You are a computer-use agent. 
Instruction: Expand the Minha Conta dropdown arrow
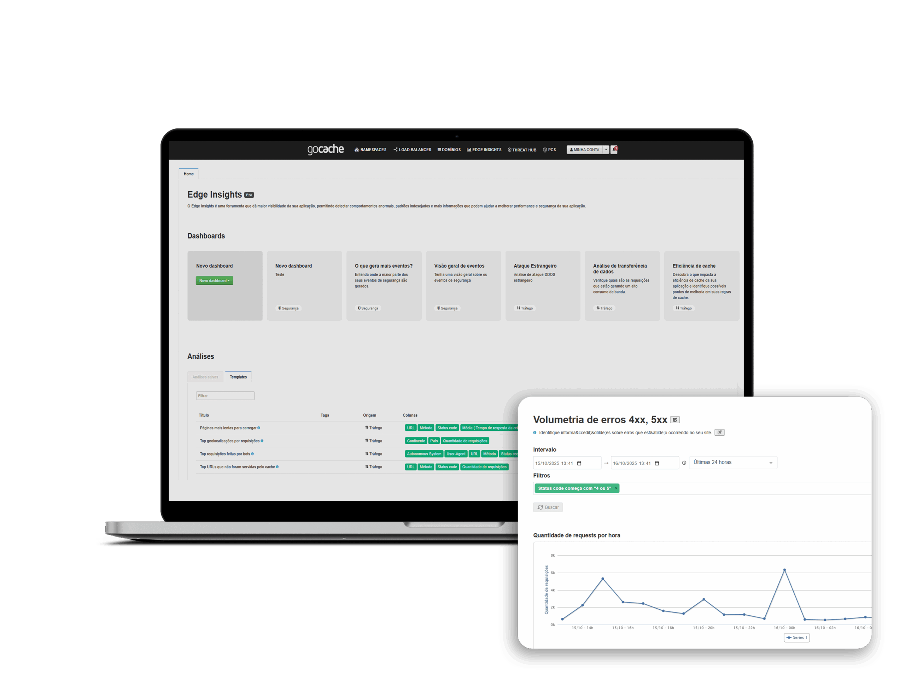[x=606, y=150]
